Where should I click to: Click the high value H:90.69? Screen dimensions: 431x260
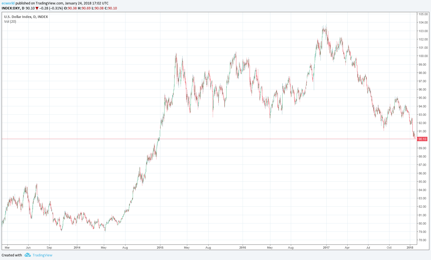click(84, 8)
